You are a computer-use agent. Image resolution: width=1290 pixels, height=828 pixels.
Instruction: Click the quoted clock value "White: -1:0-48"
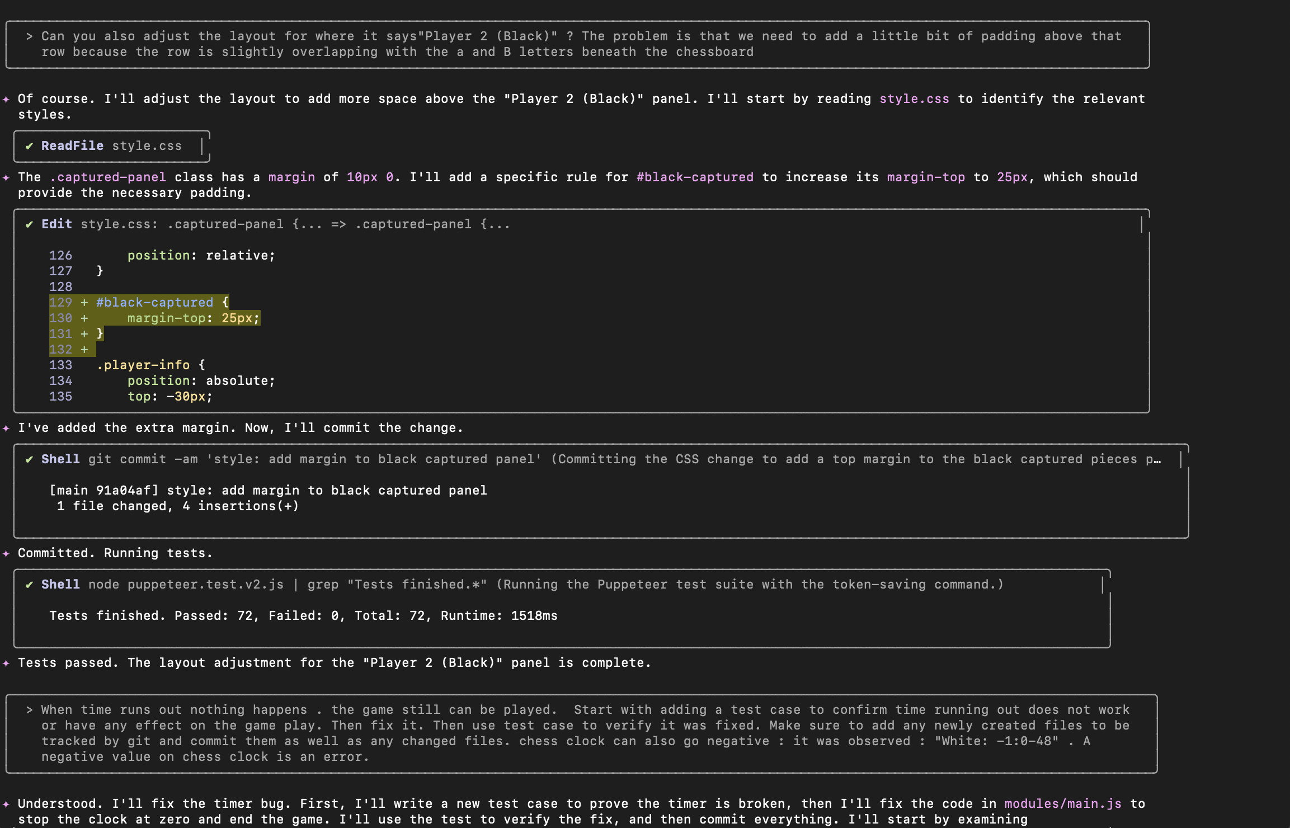(x=996, y=741)
